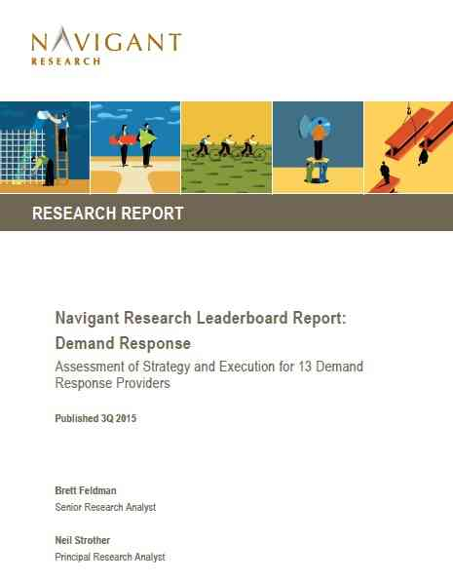Screen dimensions: 453x582
Task: Select title line 'Navigant Research Leaderboard Report:'
Action: tap(201, 318)
